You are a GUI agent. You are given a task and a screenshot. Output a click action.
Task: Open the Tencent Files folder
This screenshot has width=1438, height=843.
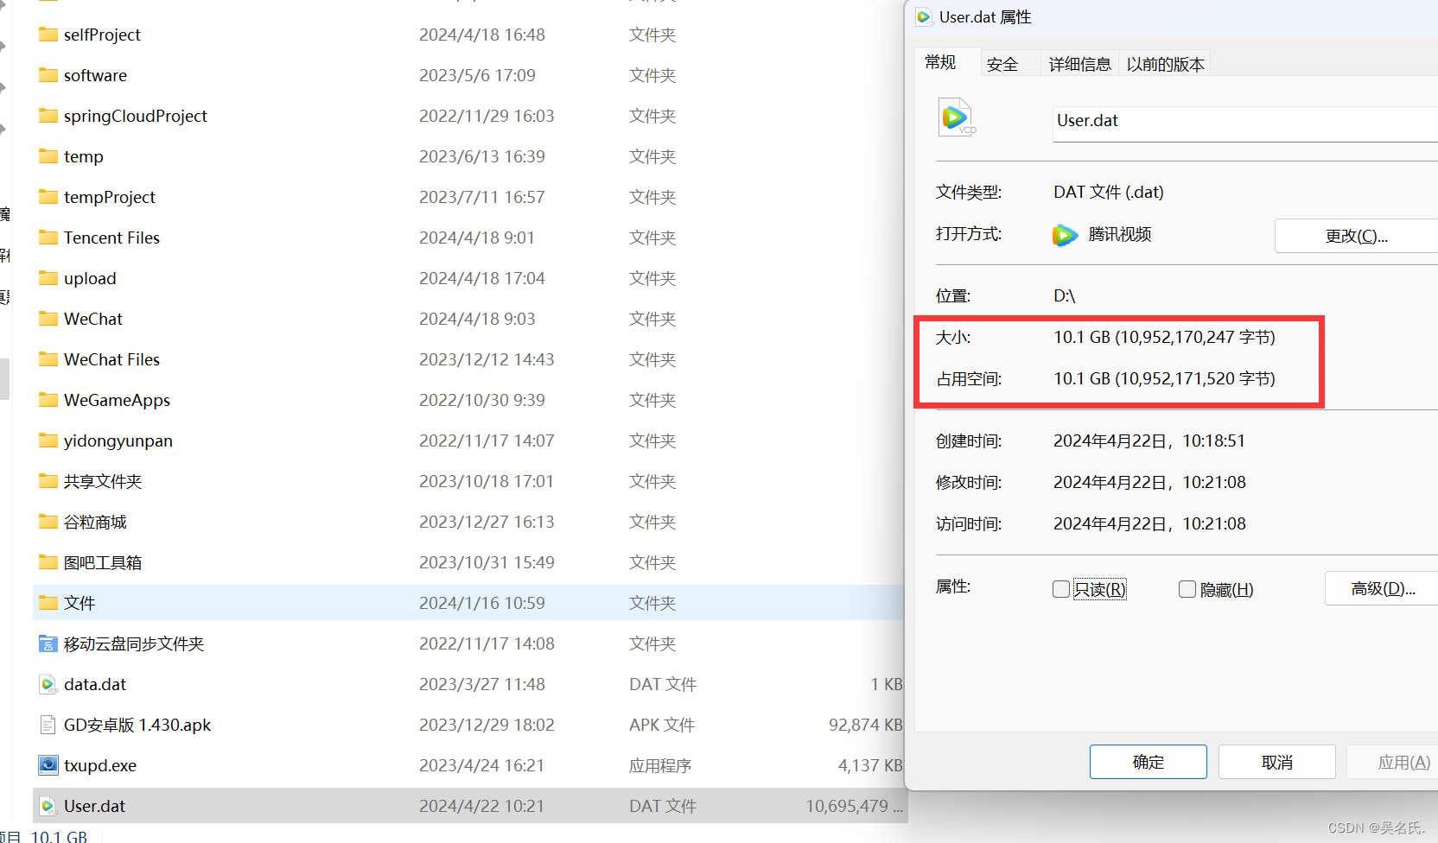coord(111,237)
